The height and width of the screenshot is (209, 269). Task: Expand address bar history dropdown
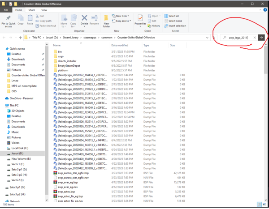coord(207,38)
